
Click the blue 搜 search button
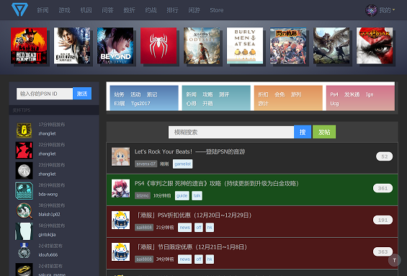pyautogui.click(x=303, y=132)
